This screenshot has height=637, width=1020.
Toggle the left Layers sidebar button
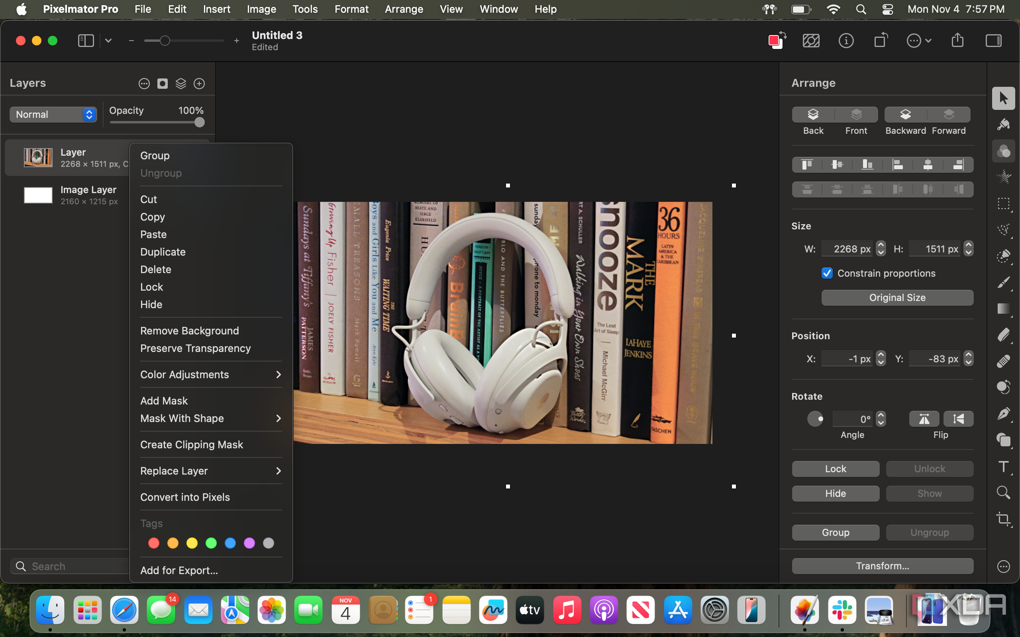tap(86, 41)
